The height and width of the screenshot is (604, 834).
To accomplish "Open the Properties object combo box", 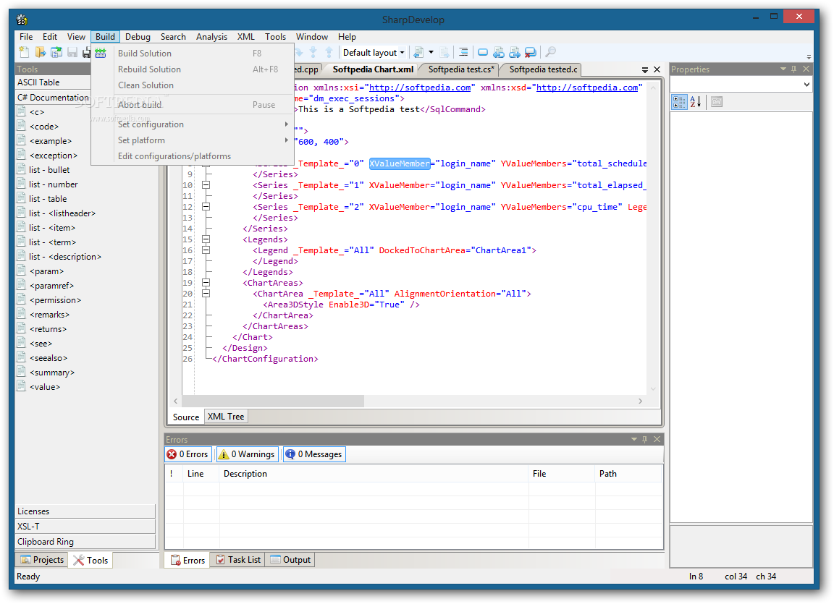I will pos(741,85).
